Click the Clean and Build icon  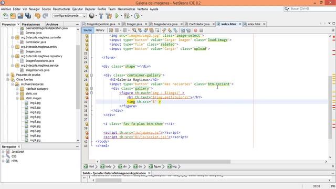(109, 16)
